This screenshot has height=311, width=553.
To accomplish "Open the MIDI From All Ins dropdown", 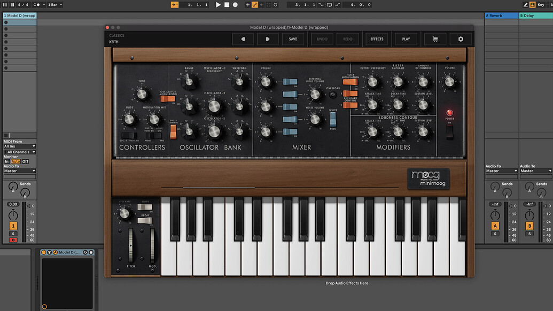I will pyautogui.click(x=20, y=146).
